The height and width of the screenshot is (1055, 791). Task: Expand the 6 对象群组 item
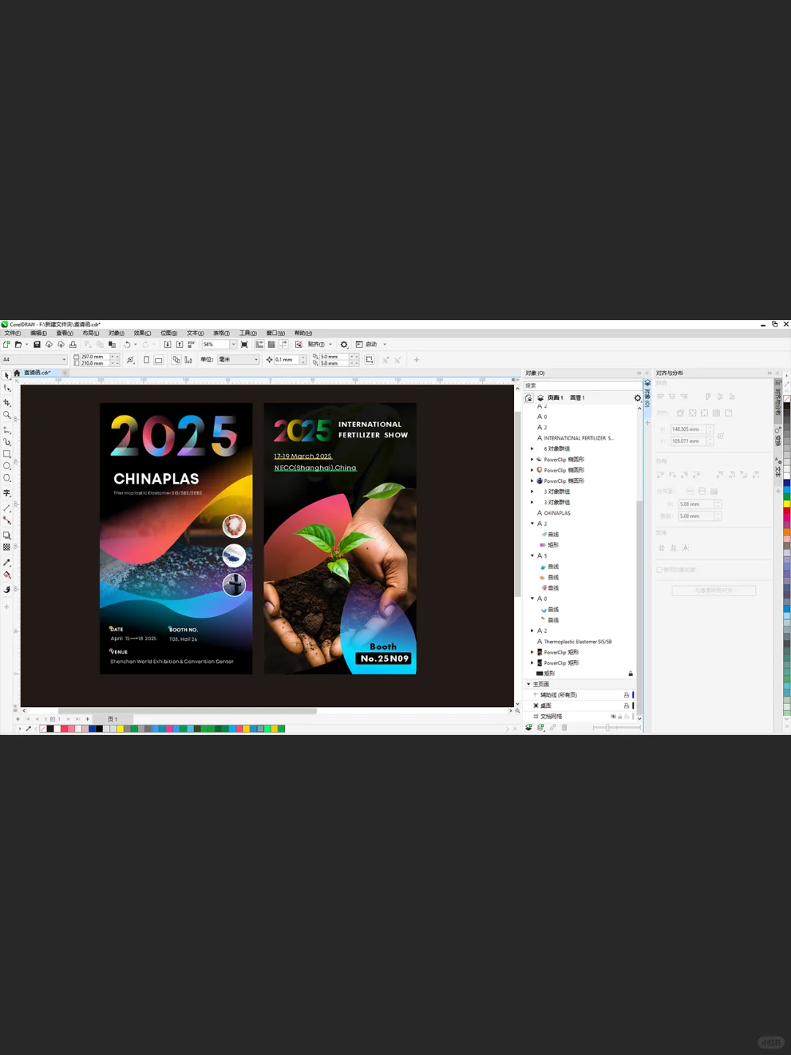(x=532, y=449)
